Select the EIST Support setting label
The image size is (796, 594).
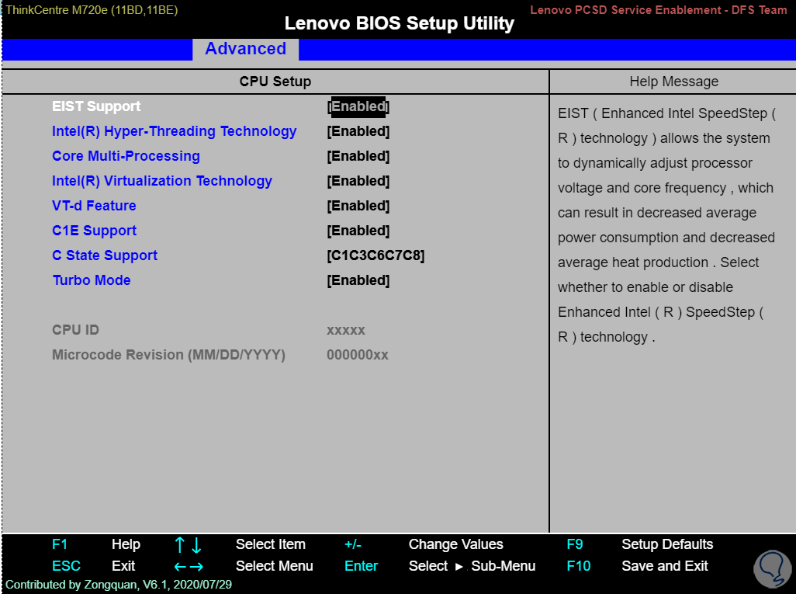96,106
